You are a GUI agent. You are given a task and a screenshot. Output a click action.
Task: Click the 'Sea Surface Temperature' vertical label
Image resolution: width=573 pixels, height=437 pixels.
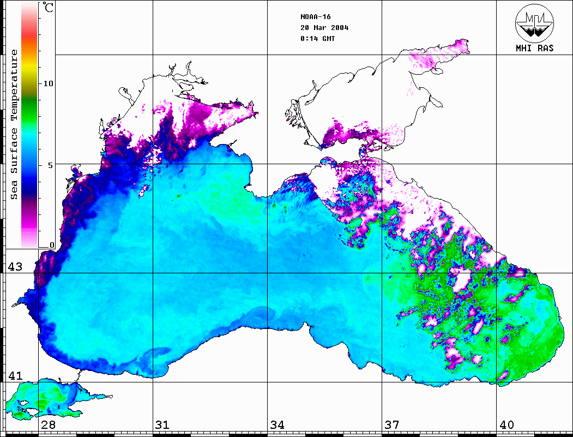[x=14, y=125]
